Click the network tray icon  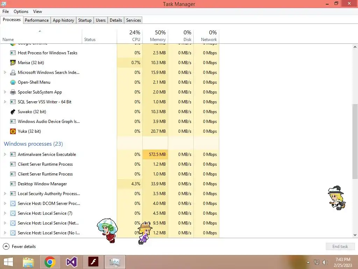317,262
